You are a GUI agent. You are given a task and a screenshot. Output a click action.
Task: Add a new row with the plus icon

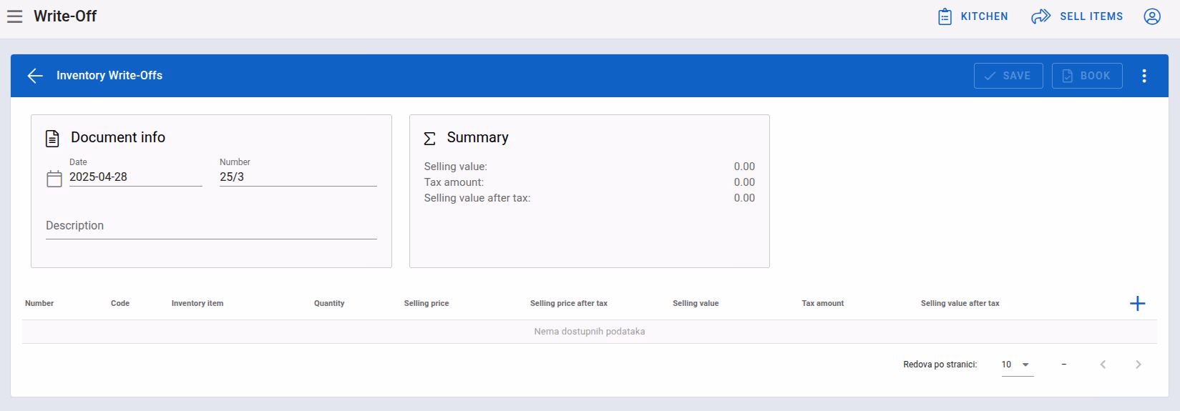1138,304
